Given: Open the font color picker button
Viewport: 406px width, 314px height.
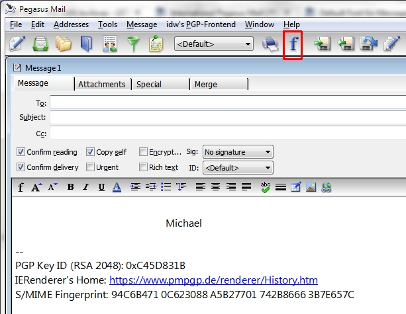Looking at the screenshot, I should (x=117, y=187).
